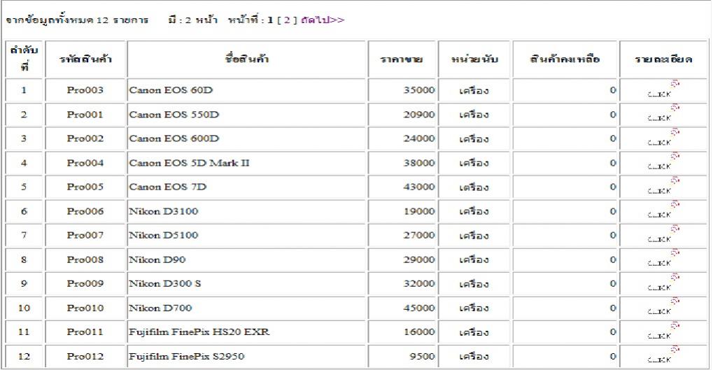Open details icon for Canon EOS 60D

(663, 90)
